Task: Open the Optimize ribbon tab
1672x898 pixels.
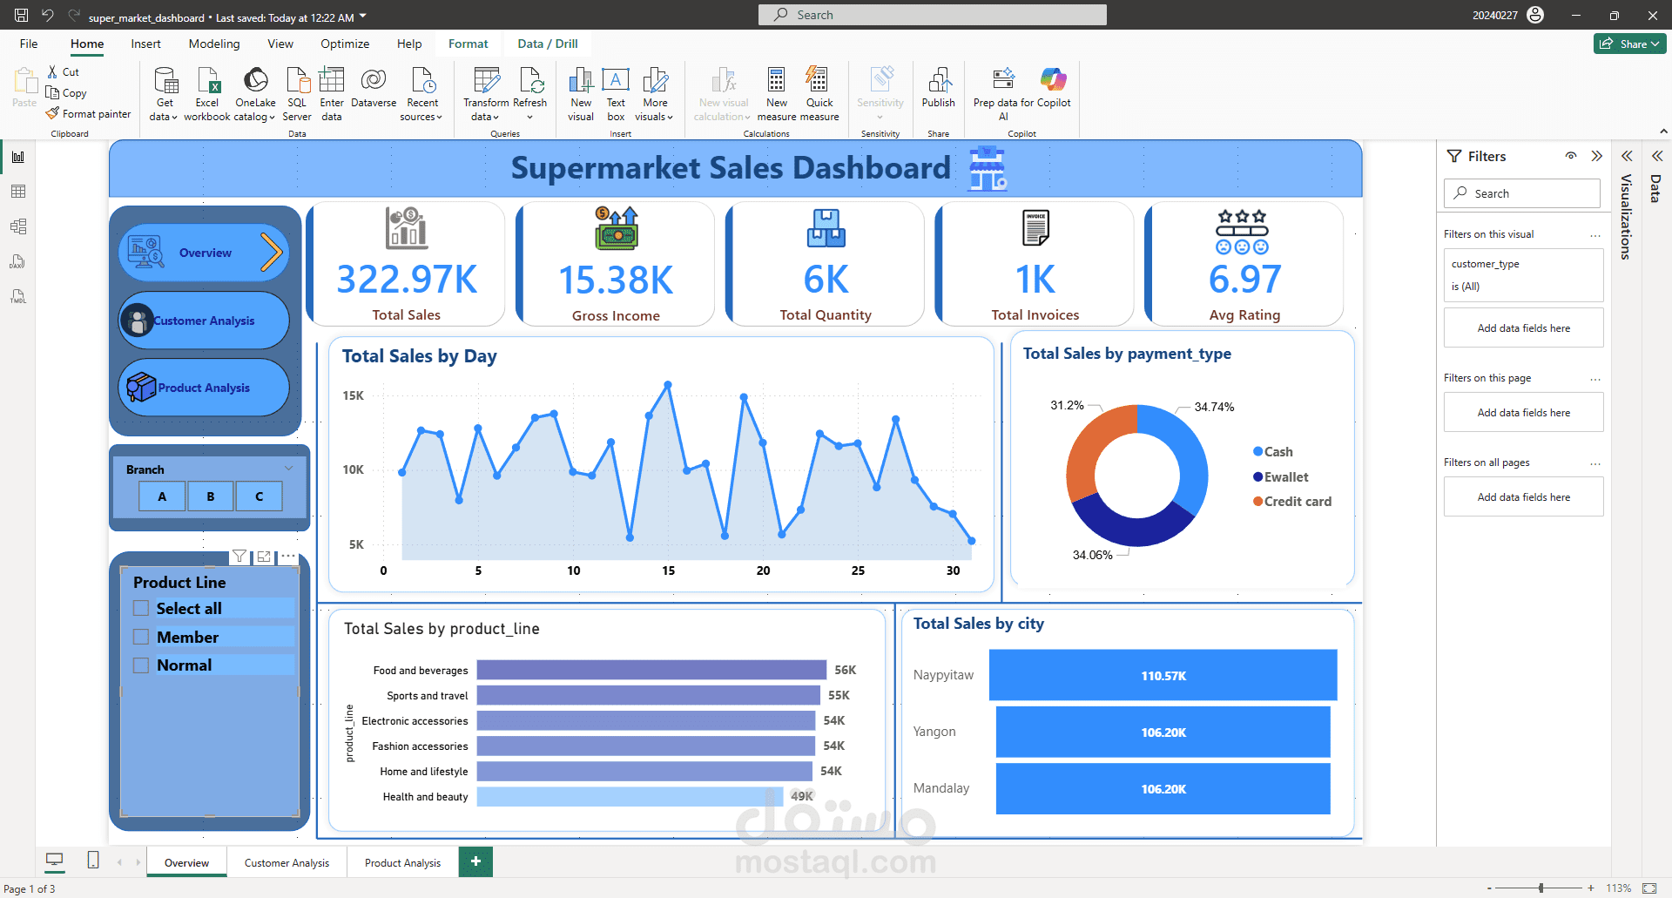Action: pos(345,44)
